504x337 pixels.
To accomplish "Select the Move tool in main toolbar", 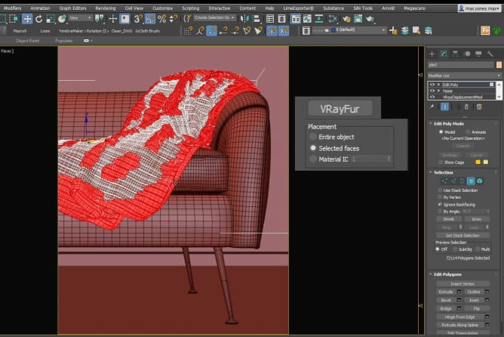I will 28,18.
